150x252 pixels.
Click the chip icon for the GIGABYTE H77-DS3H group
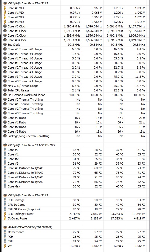(x=5, y=228)
